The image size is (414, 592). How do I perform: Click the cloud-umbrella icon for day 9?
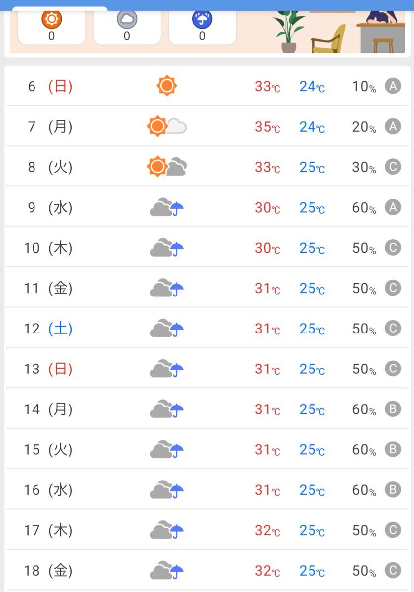point(167,207)
